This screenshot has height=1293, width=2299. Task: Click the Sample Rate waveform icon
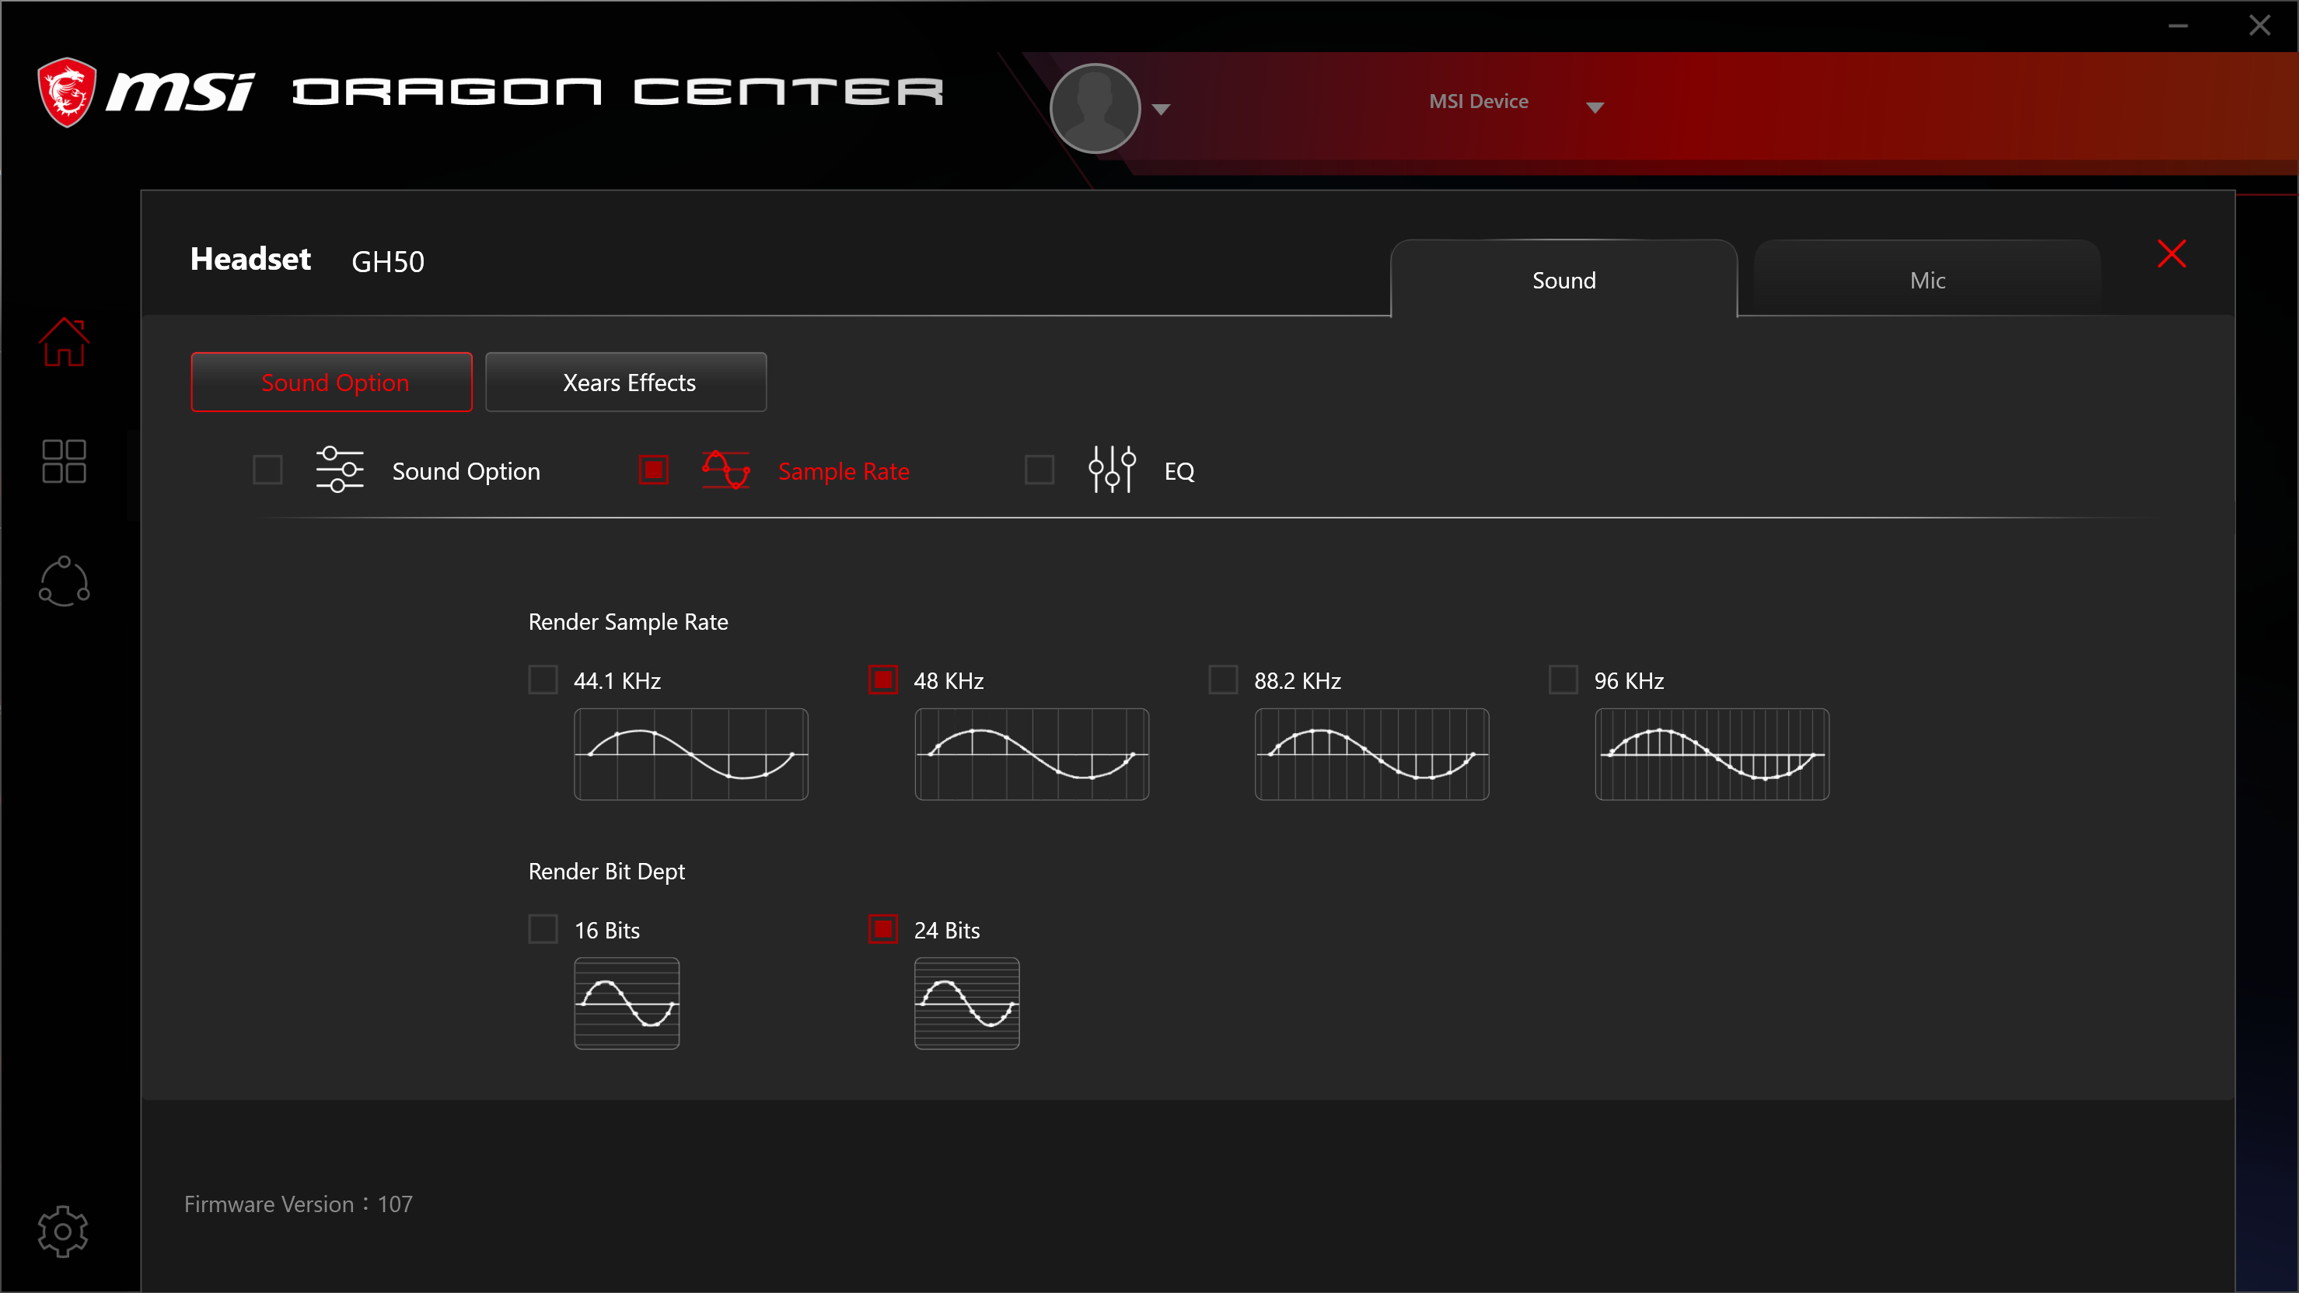coord(725,470)
